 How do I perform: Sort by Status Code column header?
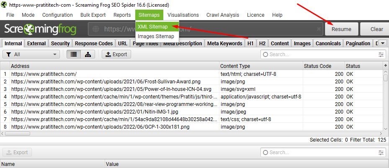[x=324, y=66]
